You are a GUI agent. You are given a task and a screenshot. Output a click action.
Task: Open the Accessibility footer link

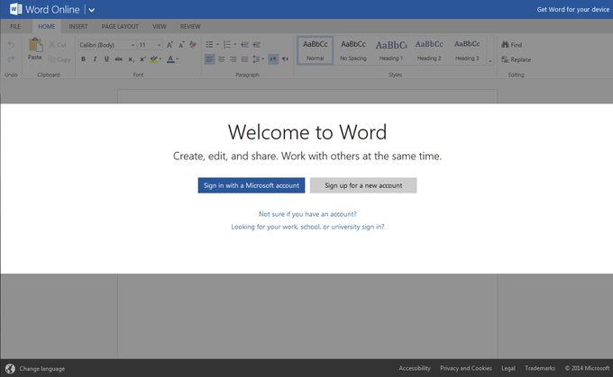[x=415, y=368]
